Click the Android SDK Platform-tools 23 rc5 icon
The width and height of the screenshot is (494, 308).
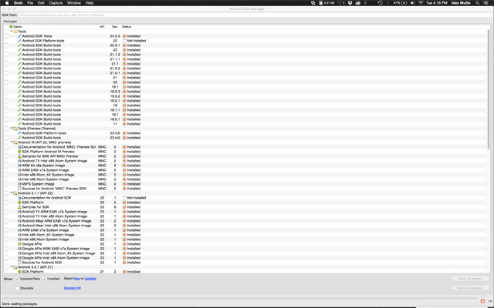19,133
